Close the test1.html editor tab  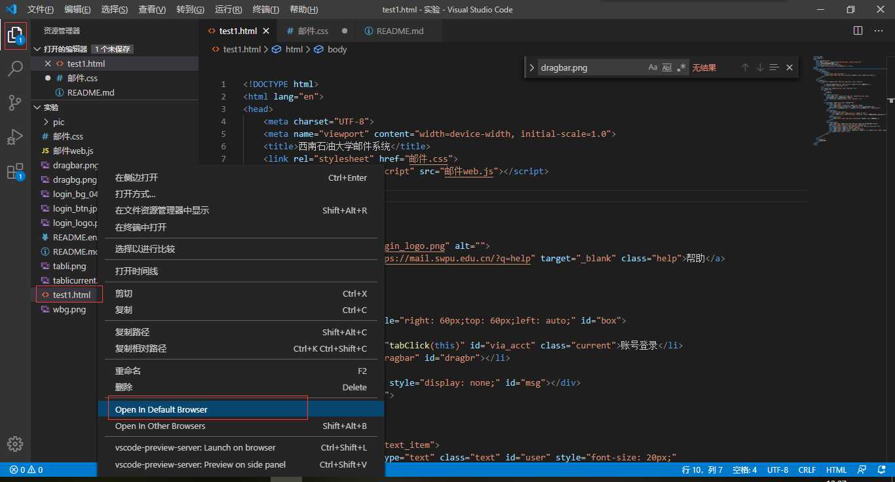tap(266, 31)
